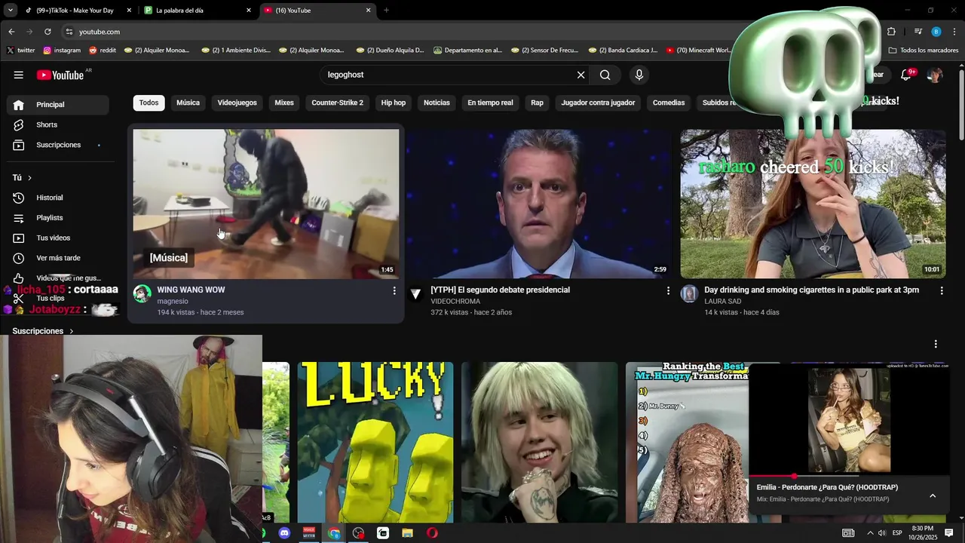This screenshot has height=543, width=965.
Task: Expand the Tú section
Action: [x=23, y=178]
